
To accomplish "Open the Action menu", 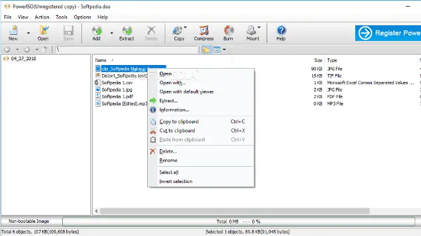I will (x=42, y=17).
